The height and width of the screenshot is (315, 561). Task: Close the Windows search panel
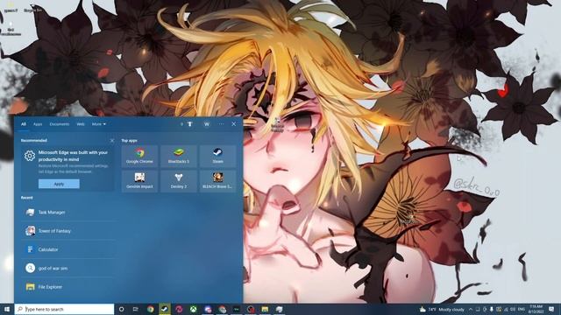(x=234, y=124)
